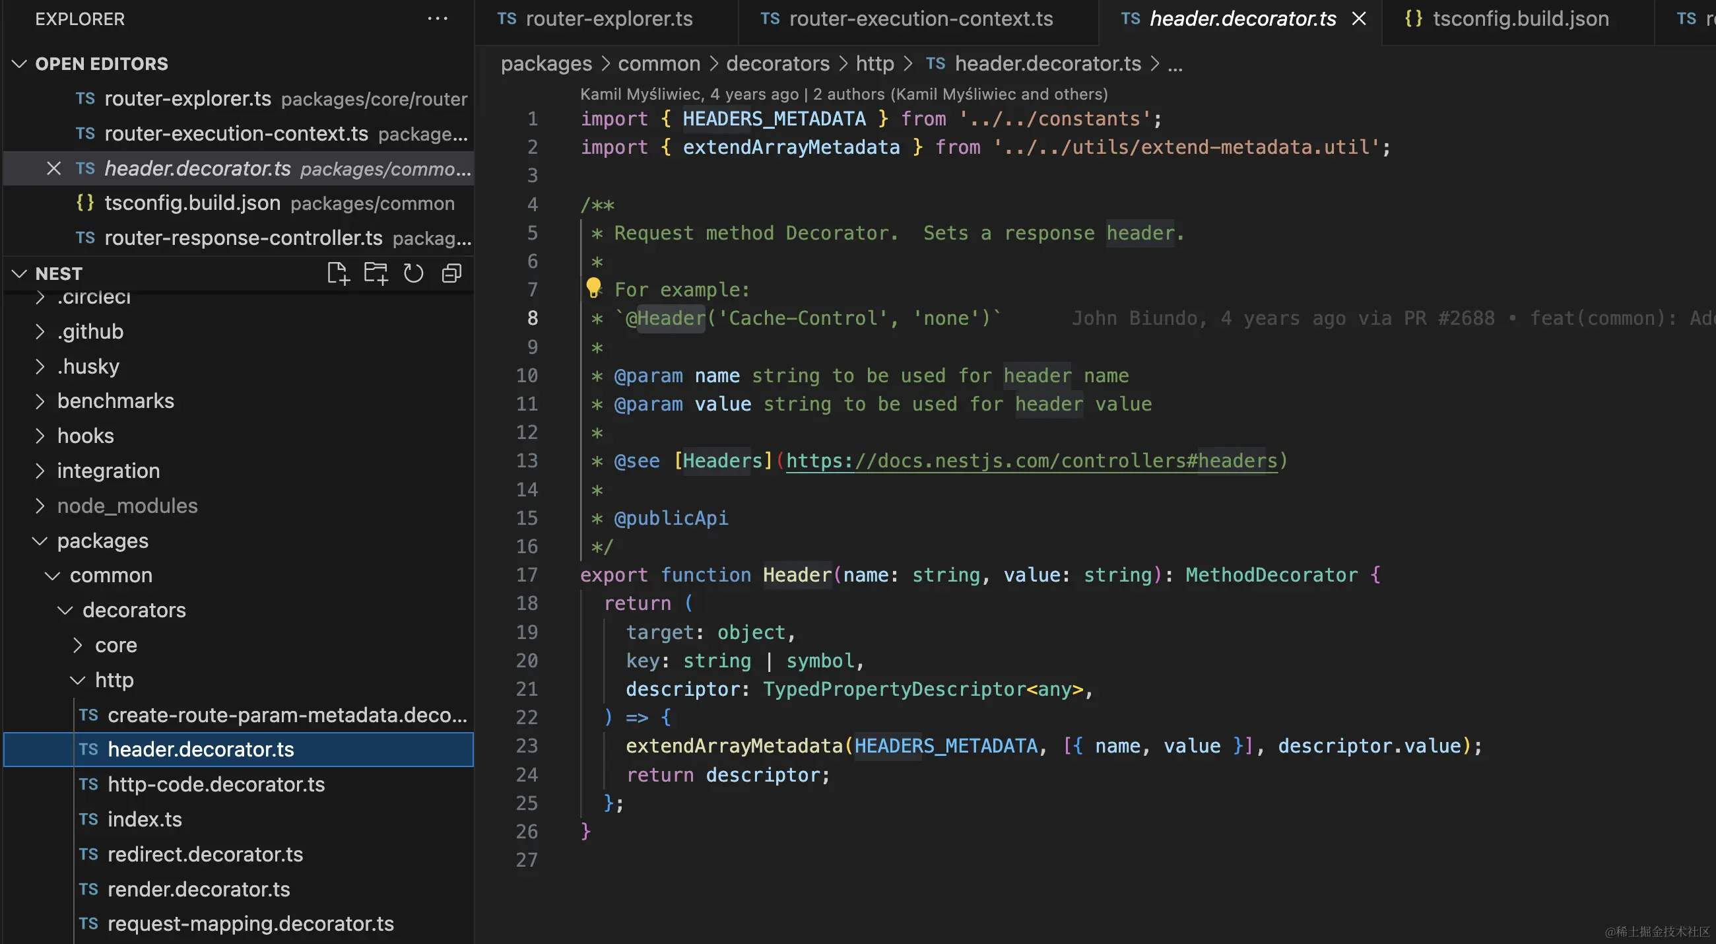This screenshot has width=1716, height=944.
Task: Collapse the OPEN EDITORS section
Action: click(x=19, y=64)
